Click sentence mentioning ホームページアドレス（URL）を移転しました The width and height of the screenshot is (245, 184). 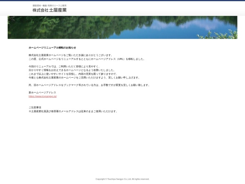tap(87, 59)
